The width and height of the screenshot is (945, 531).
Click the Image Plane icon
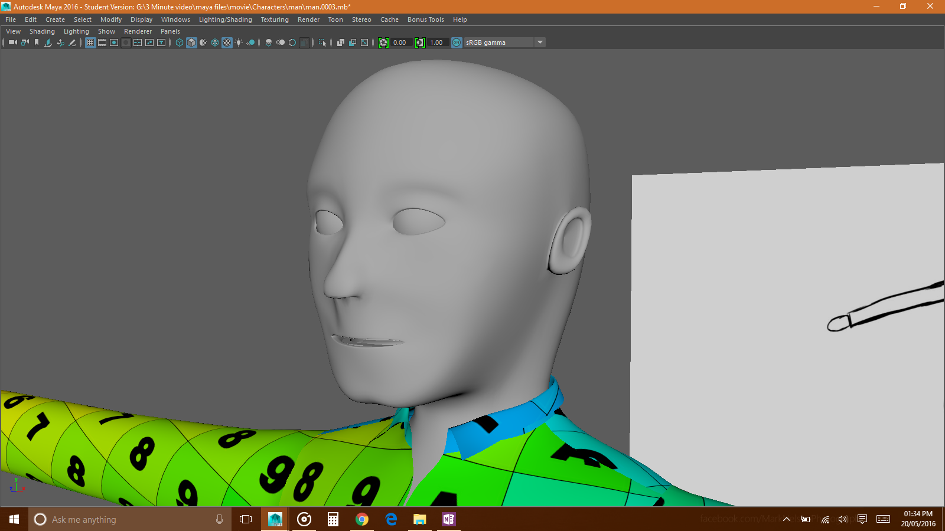coord(48,42)
